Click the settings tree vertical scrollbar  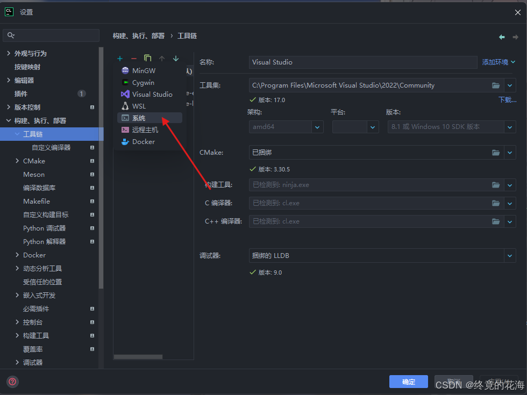pyautogui.click(x=101, y=168)
